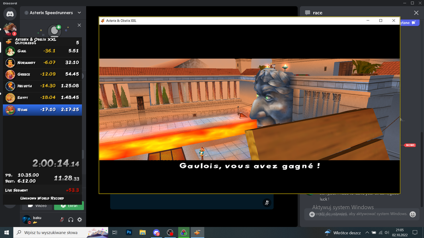Open the weather widget Wkrótce deszcz
The height and width of the screenshot is (238, 424).
343,232
